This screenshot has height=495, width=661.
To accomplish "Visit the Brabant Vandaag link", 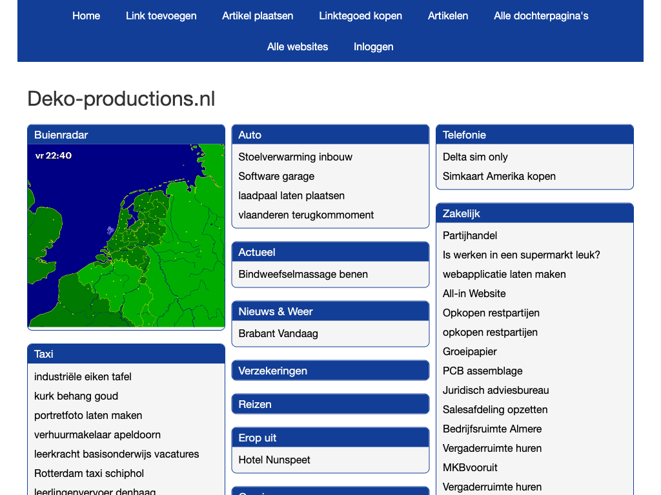I will pyautogui.click(x=278, y=333).
